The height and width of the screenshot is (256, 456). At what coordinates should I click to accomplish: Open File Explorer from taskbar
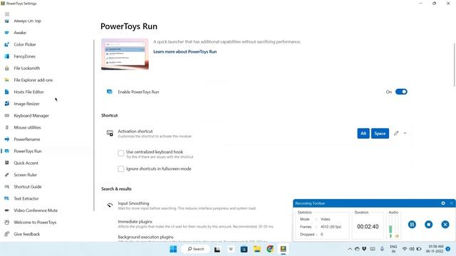[x=256, y=249]
